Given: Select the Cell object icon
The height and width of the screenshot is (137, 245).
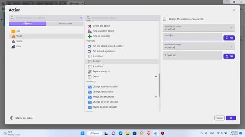Looking at the screenshot, I should pyautogui.click(x=13, y=31).
